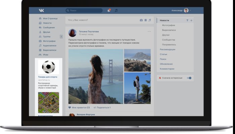Open Рекомендации section
This screenshot has height=134, width=235.
tap(168, 49)
